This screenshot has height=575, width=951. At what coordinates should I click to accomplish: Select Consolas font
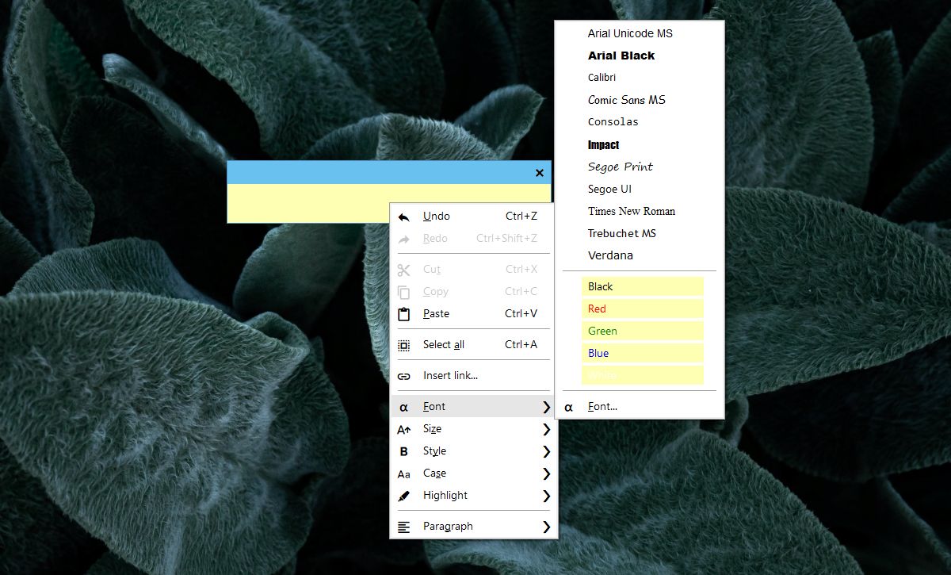coord(613,122)
